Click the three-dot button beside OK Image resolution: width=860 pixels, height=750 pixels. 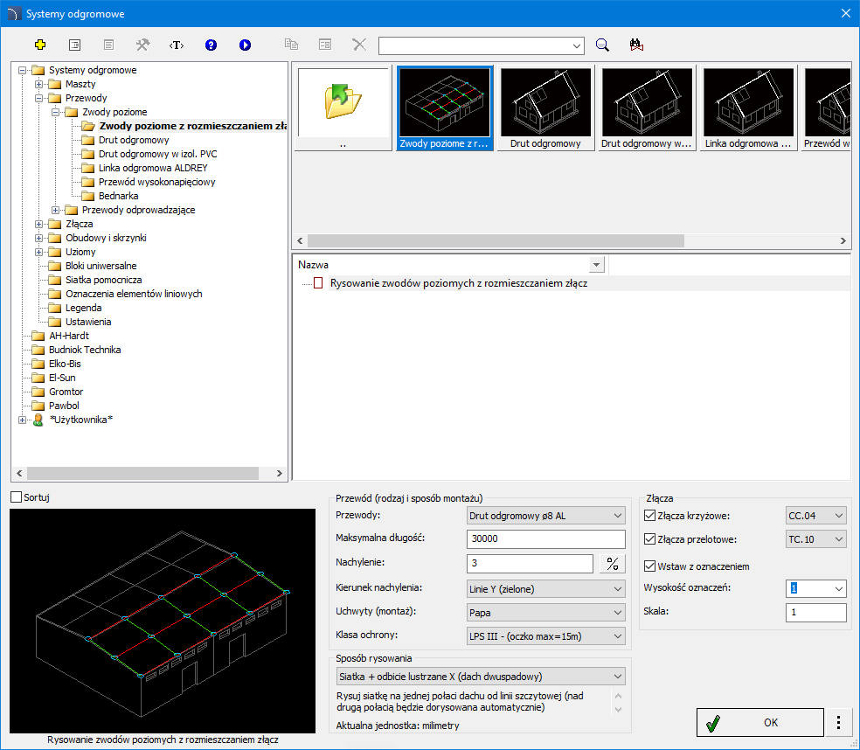[839, 723]
